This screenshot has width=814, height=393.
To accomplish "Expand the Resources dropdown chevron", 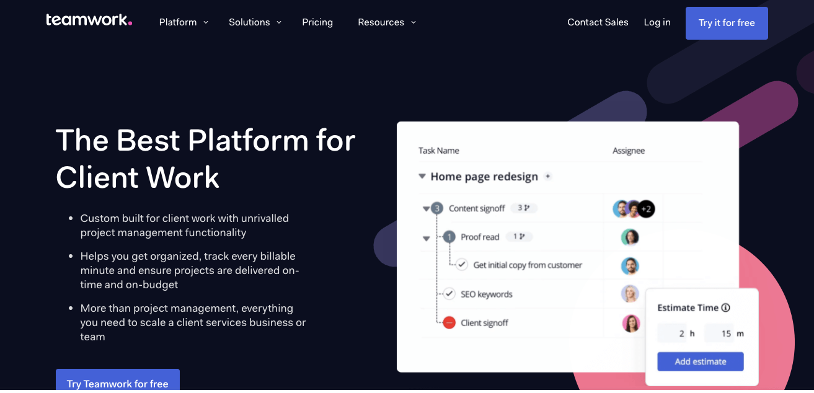I will click(x=414, y=22).
